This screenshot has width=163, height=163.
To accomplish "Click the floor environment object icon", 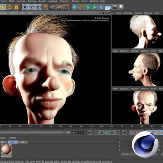I will click(108, 7).
